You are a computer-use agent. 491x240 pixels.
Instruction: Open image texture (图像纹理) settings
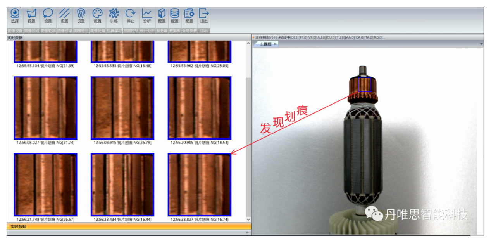coord(64,16)
